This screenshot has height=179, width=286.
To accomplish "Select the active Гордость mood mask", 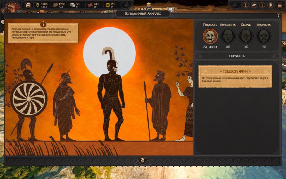I will point(210,36).
